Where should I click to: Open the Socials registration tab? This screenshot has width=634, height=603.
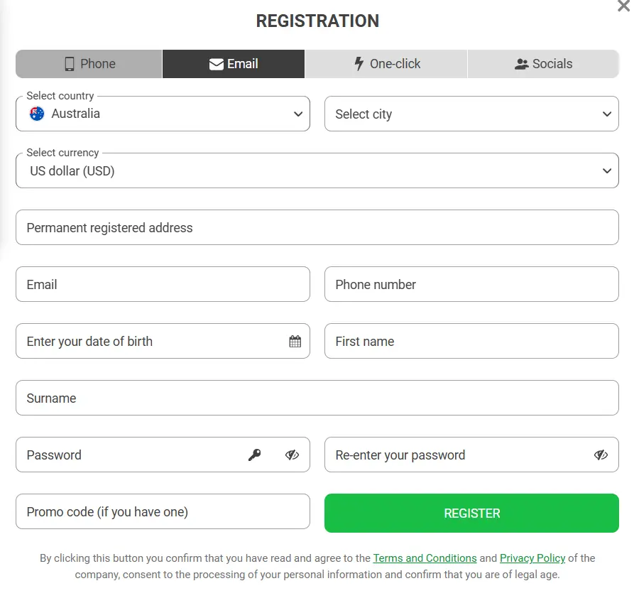[x=543, y=64]
